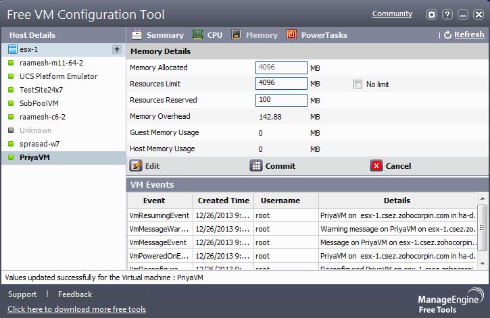Click here to download more free tools
This screenshot has height=318, width=490.
[x=77, y=309]
